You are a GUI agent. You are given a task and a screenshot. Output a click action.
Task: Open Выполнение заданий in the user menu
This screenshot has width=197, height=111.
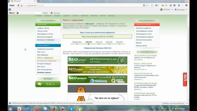click(x=45, y=37)
